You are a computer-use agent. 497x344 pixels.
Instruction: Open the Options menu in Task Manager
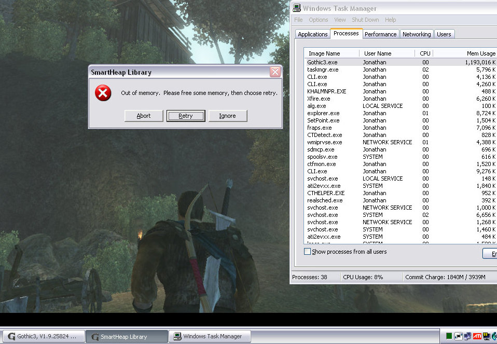[318, 20]
